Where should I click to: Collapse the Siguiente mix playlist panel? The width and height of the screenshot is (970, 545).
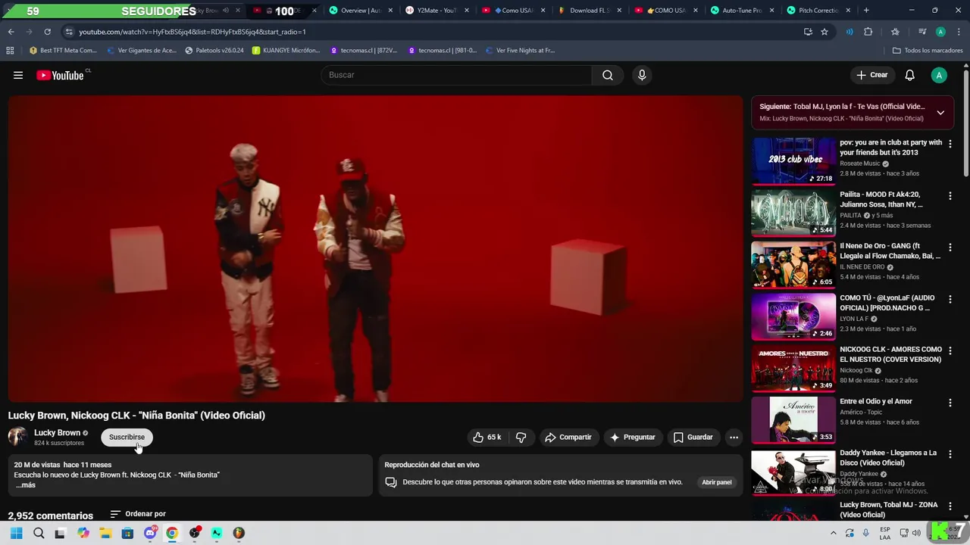point(940,113)
